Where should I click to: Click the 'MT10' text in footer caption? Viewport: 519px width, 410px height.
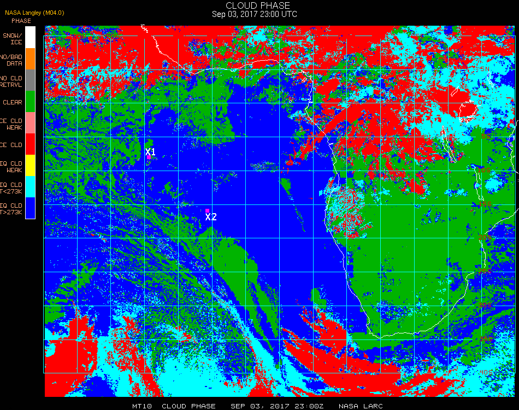142,406
